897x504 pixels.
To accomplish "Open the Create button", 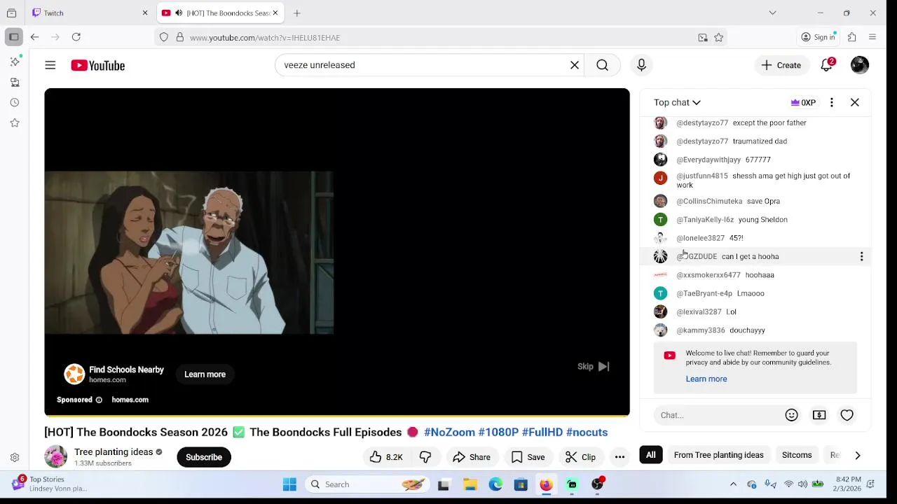I will pyautogui.click(x=781, y=65).
